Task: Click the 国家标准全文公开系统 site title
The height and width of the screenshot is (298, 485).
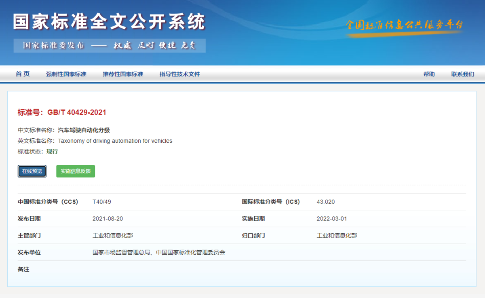Action: click(x=109, y=21)
